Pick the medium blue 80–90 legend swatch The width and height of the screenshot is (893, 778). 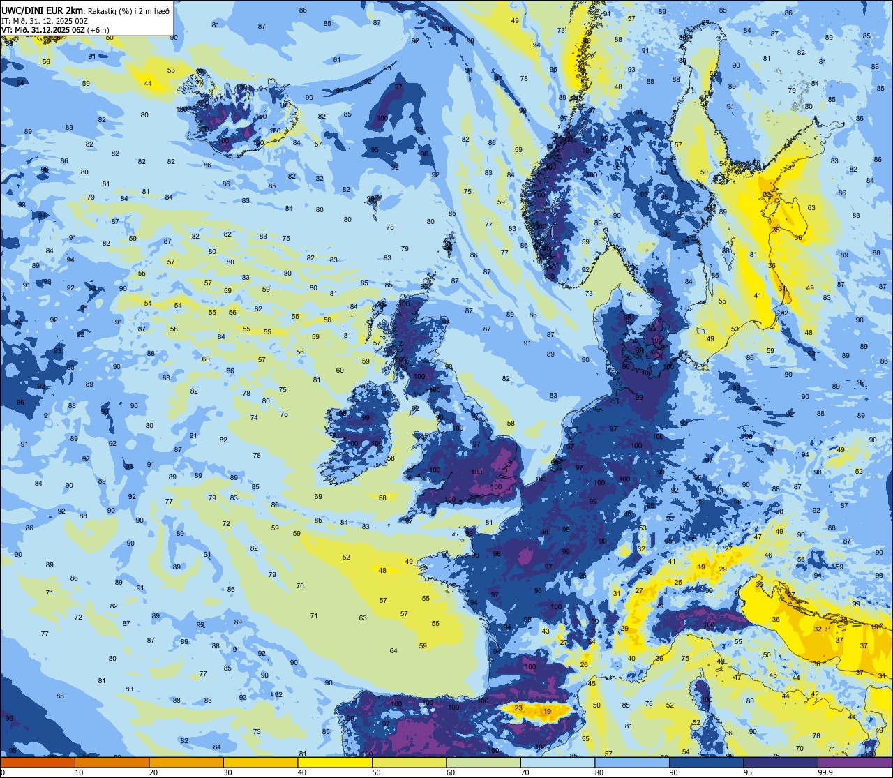click(x=632, y=762)
